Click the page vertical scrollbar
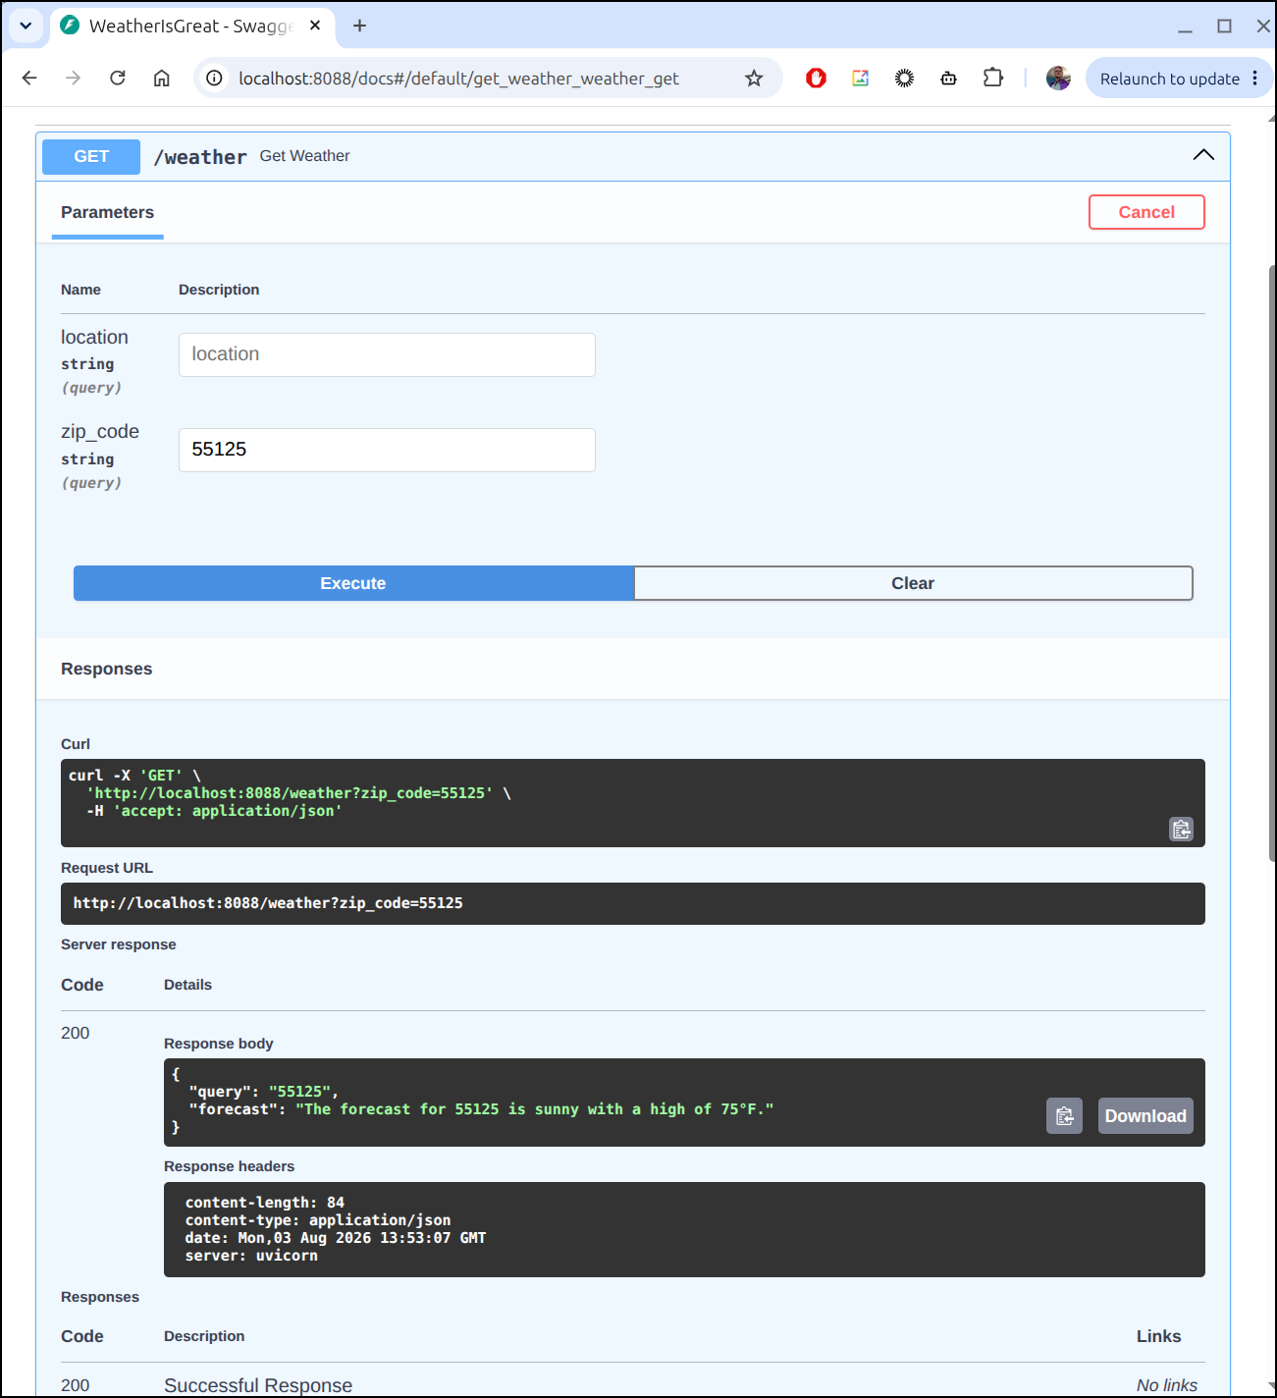 [1272, 565]
